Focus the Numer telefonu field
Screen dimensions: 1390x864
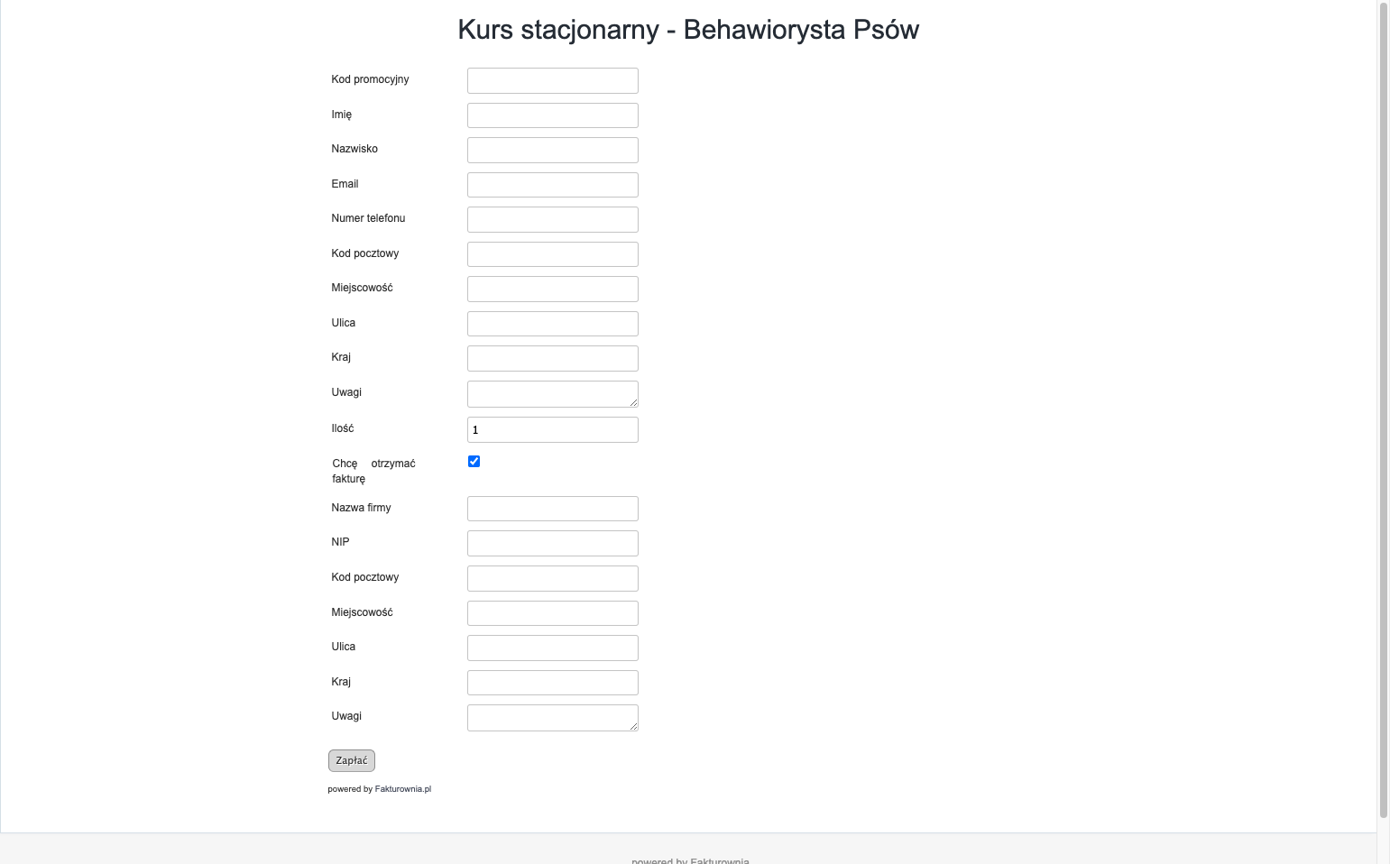[x=552, y=219]
